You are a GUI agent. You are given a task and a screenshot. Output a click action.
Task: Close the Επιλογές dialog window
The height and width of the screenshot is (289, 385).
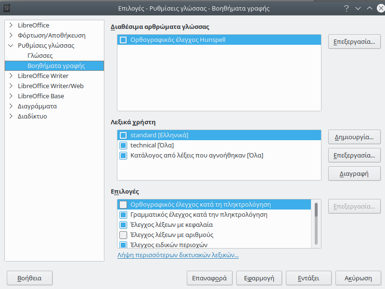pos(381,9)
